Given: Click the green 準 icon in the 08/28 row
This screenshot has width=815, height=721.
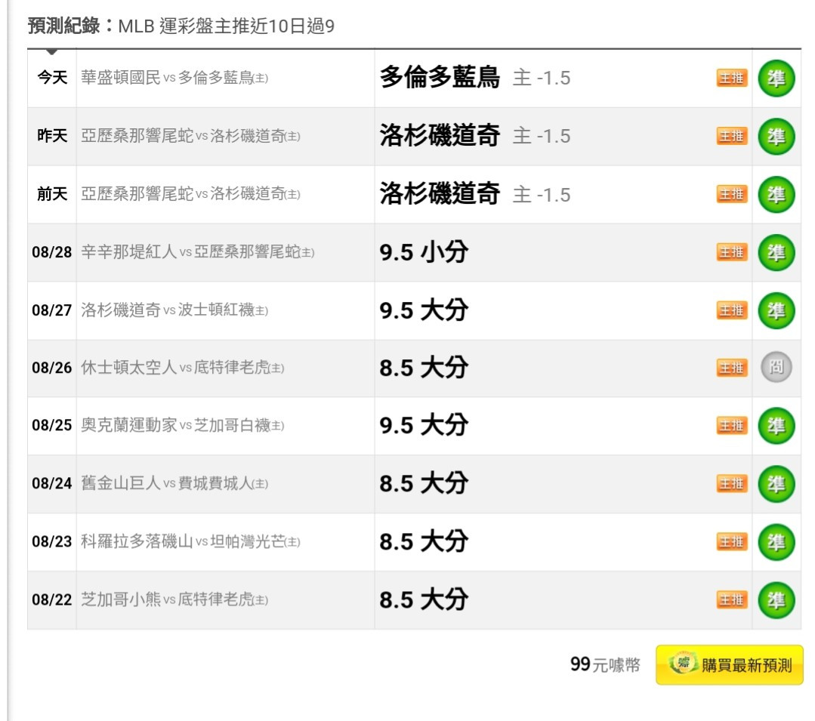Looking at the screenshot, I should tap(776, 253).
